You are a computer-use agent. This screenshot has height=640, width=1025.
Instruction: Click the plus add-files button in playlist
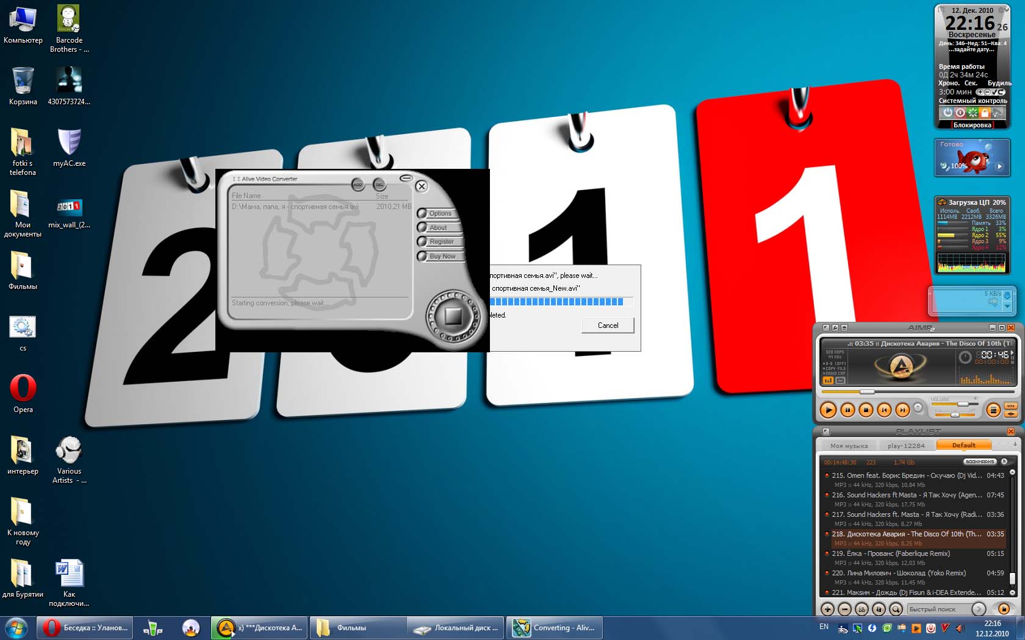pos(827,609)
